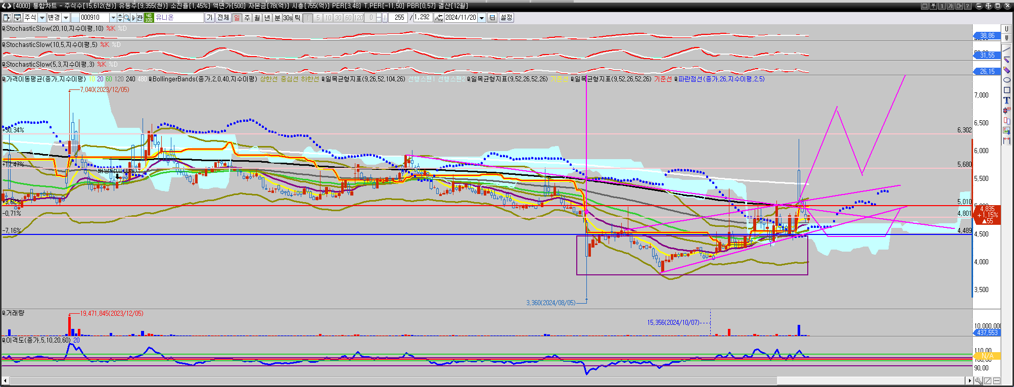Click the green 40/100 badge icon
Viewport: 1014px width, 387px height.
149,18
